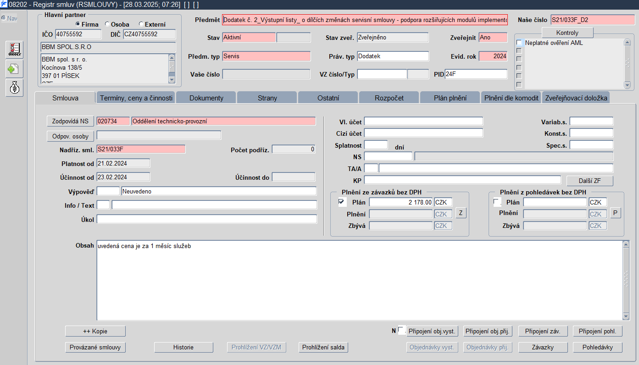639x365 pixels.
Task: Select the Ostatní tab
Action: 328,98
